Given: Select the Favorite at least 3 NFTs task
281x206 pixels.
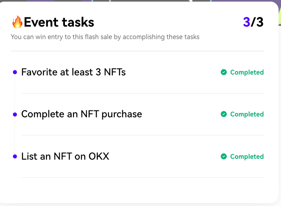Looking at the screenshot, I should [73, 72].
